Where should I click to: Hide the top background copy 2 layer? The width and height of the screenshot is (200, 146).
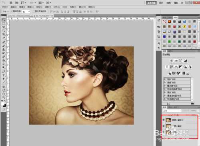[164, 120]
